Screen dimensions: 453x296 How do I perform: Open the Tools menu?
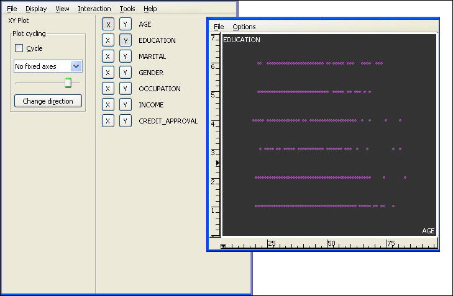[x=127, y=9]
